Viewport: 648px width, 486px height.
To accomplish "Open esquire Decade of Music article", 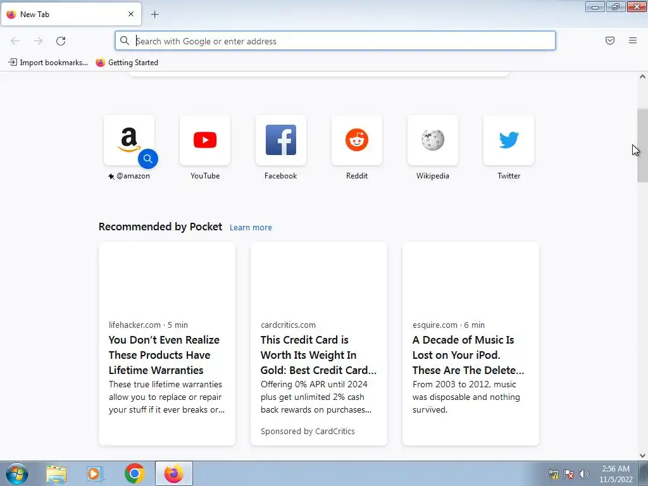I will click(x=471, y=344).
